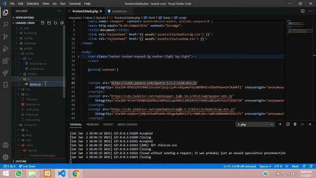Click Refresh Explorer icon
Image resolution: width=316 pixels, height=178 pixels.
coord(55,23)
